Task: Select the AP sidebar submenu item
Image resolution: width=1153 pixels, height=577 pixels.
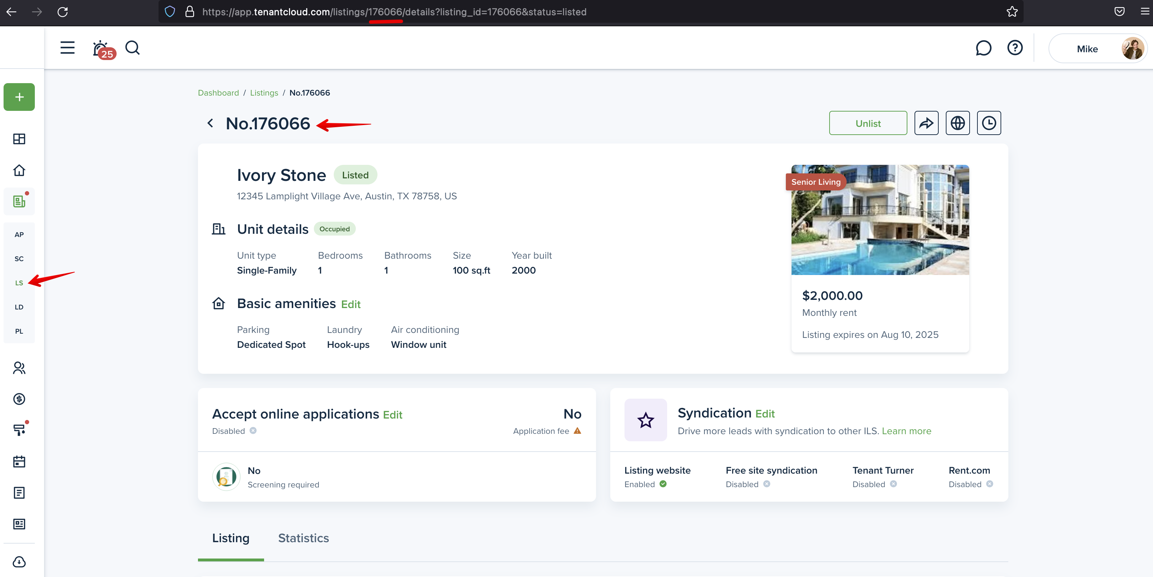Action: [x=19, y=234]
